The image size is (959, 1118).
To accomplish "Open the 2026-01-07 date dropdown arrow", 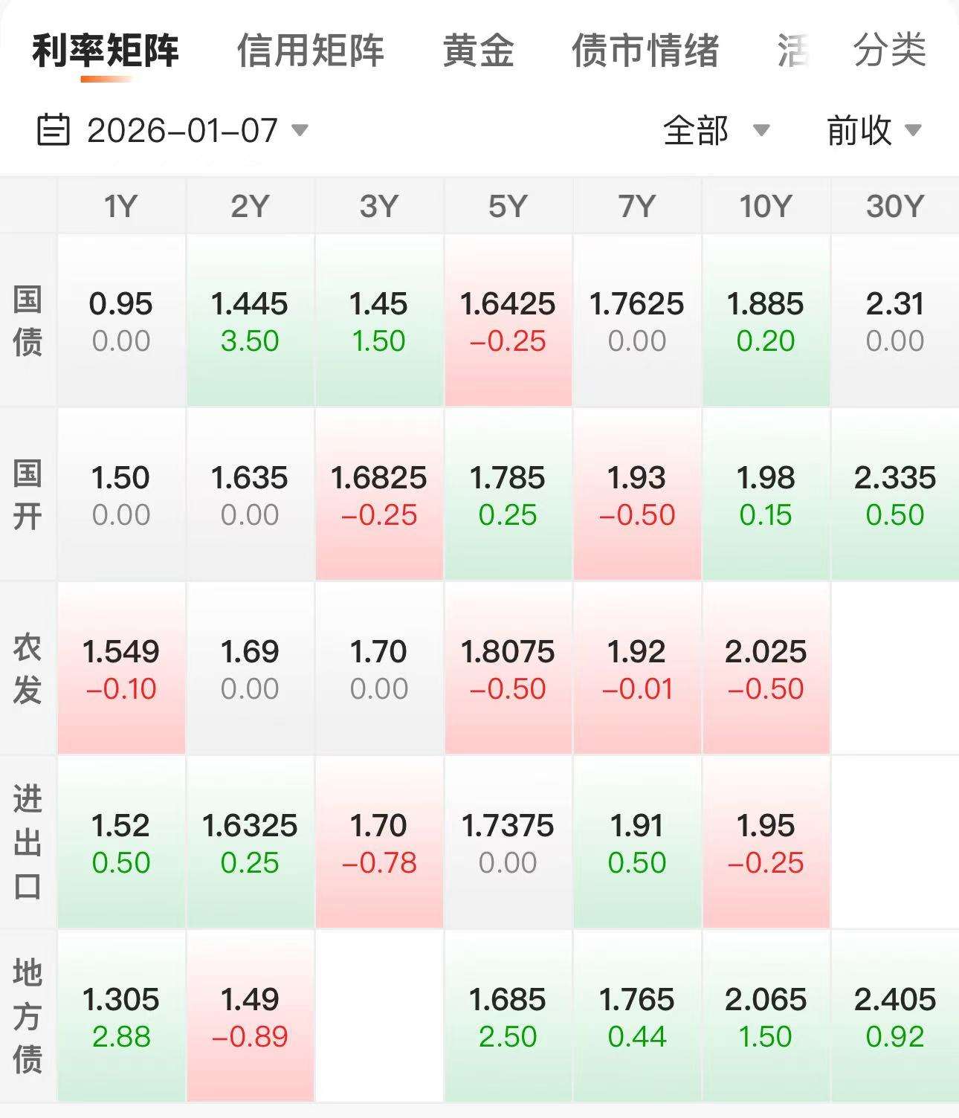I will 300,131.
